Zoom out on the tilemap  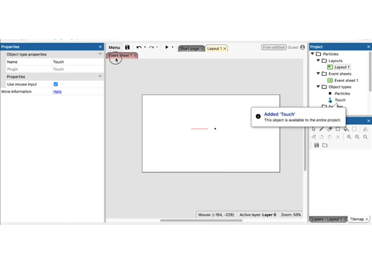[x=357, y=137]
